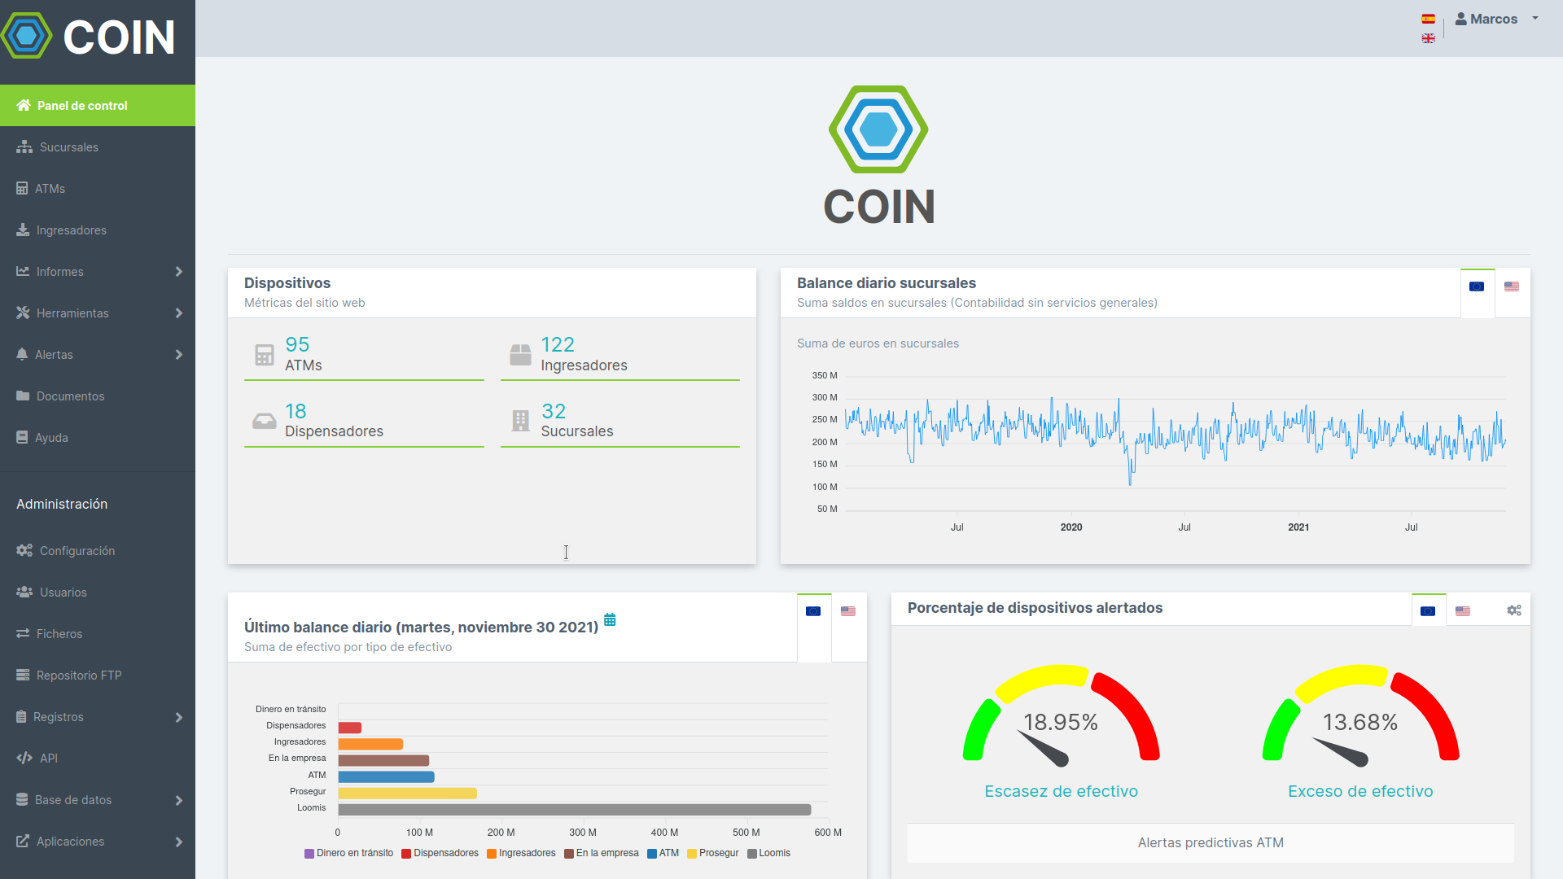Toggle the Dispensadores legend entry

pyautogui.click(x=440, y=853)
